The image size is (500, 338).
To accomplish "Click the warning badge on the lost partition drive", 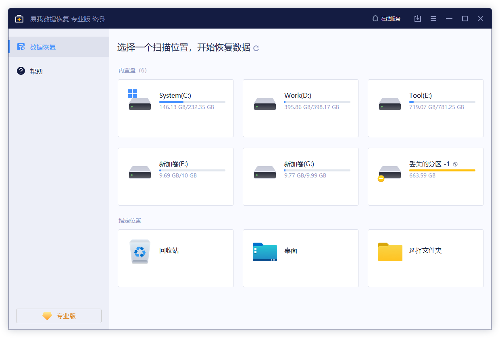I will (x=381, y=178).
